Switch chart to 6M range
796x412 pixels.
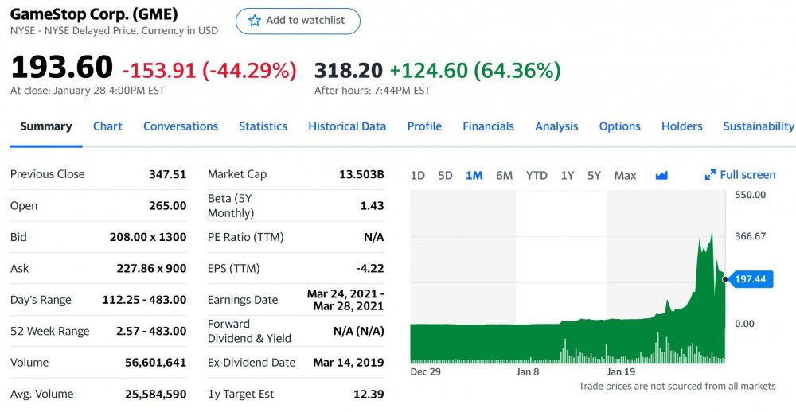tap(504, 175)
